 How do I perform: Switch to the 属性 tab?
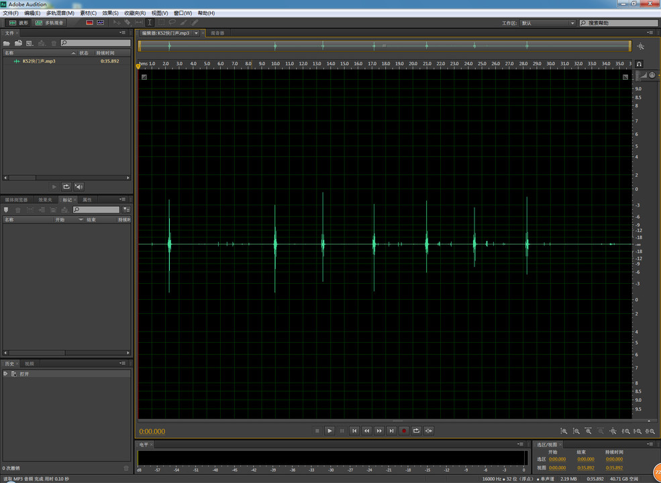click(87, 200)
